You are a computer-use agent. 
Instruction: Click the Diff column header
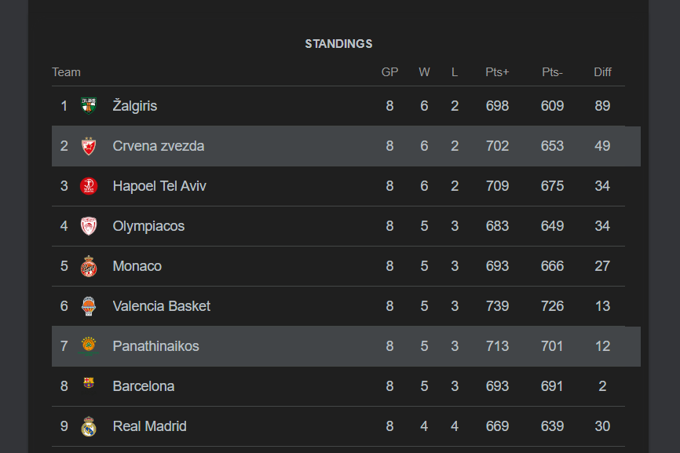(602, 72)
